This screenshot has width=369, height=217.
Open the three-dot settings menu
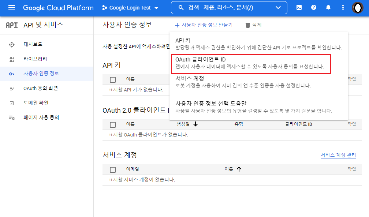coord(343,8)
